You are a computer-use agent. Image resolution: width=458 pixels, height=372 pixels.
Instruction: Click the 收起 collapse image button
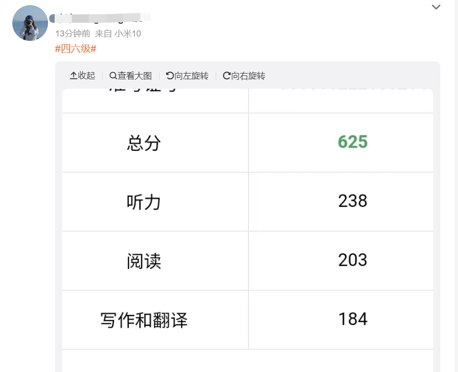(83, 75)
